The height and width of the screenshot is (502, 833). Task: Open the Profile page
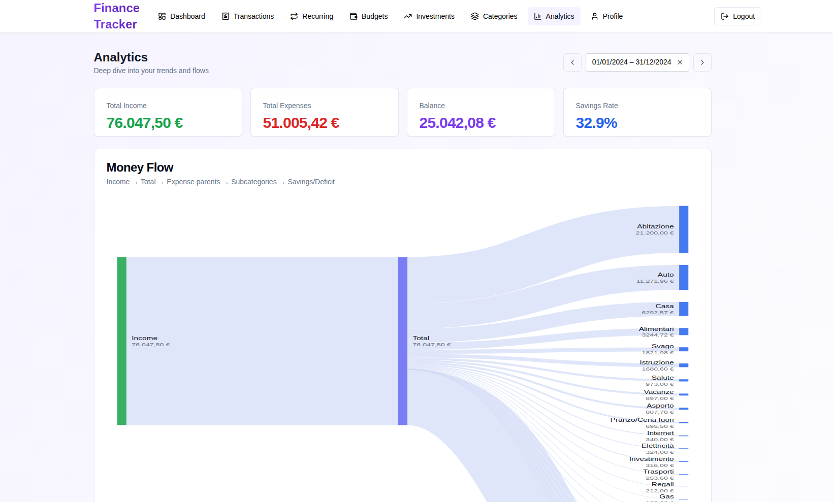pos(607,16)
